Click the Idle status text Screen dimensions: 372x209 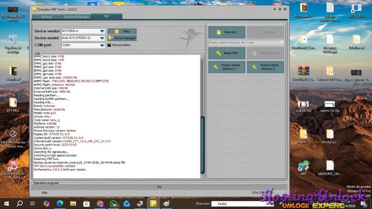click(45, 193)
